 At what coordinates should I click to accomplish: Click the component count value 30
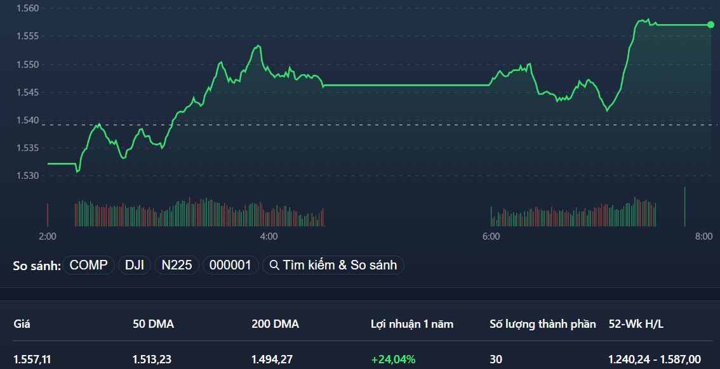coord(496,358)
